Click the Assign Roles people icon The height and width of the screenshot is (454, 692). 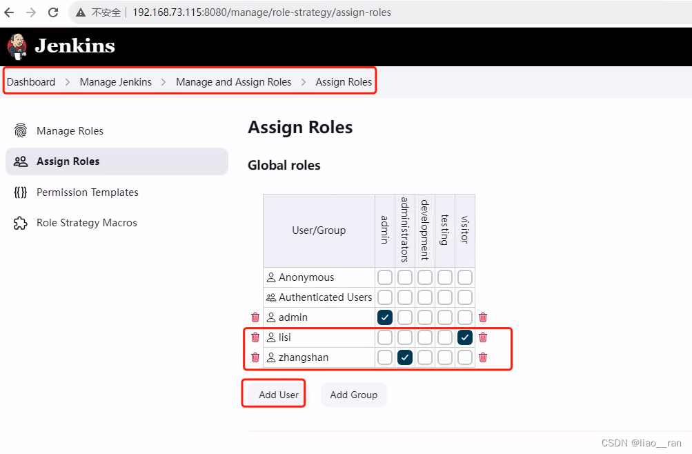click(20, 161)
